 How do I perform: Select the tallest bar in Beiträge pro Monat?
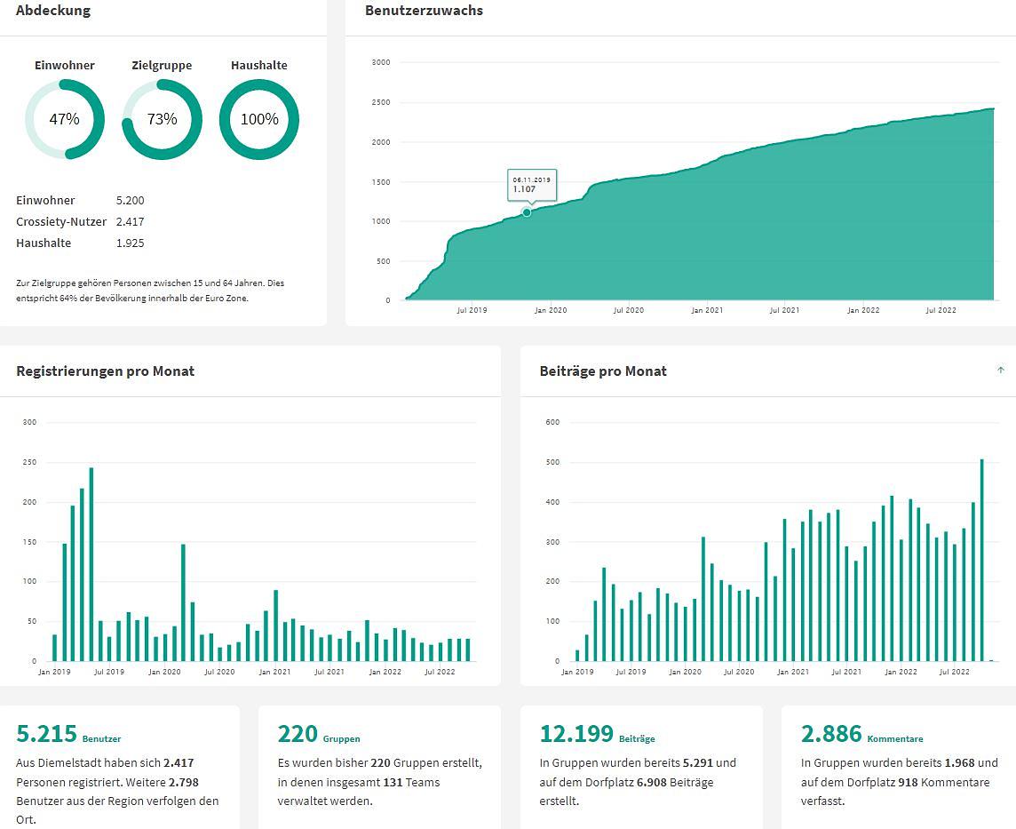[981, 560]
